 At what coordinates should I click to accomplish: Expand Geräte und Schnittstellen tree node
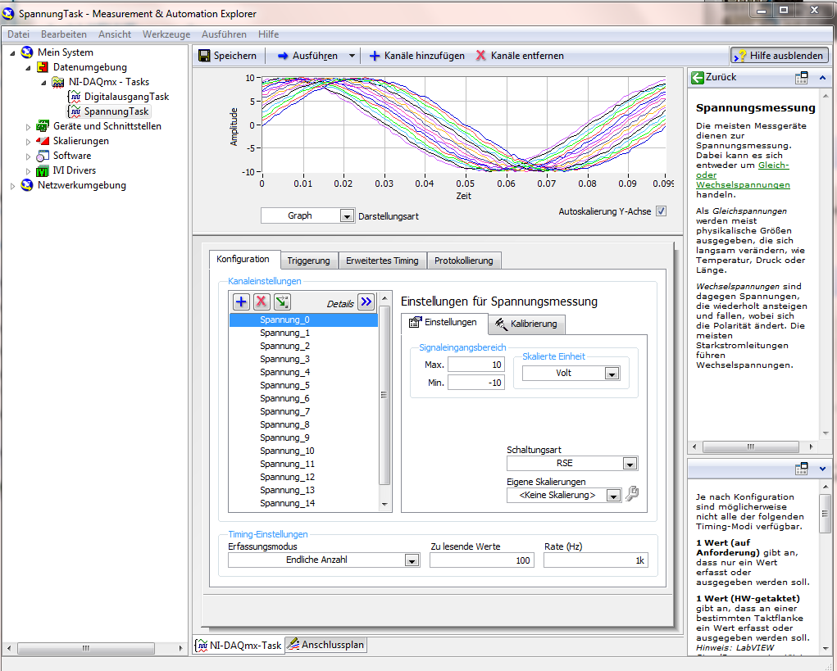pos(28,127)
